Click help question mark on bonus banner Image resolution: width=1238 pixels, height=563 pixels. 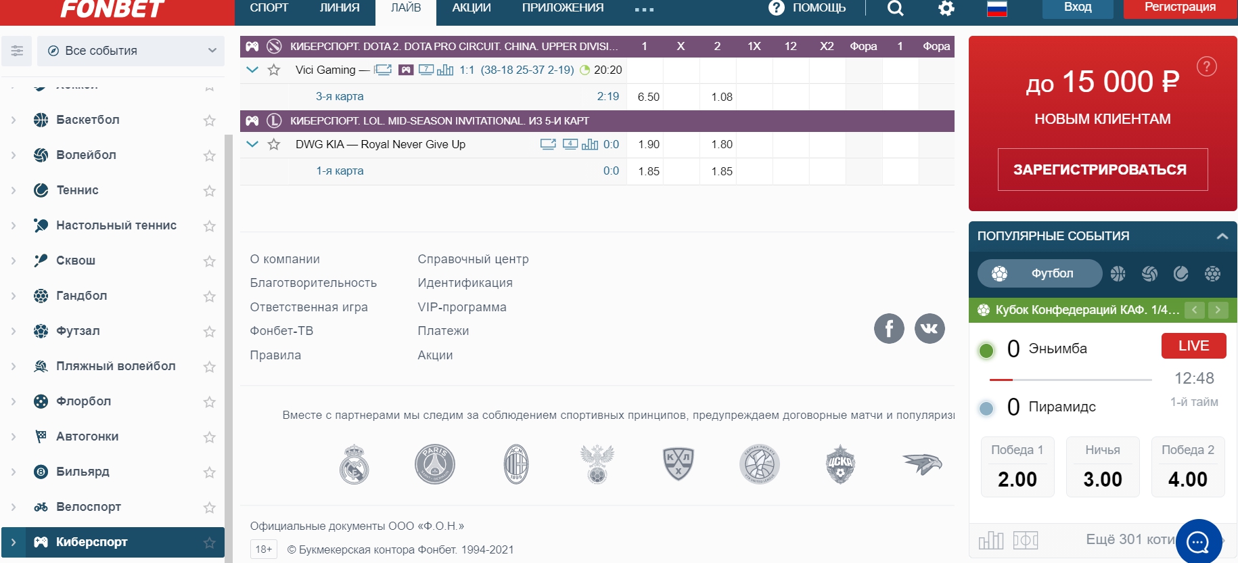[1206, 66]
